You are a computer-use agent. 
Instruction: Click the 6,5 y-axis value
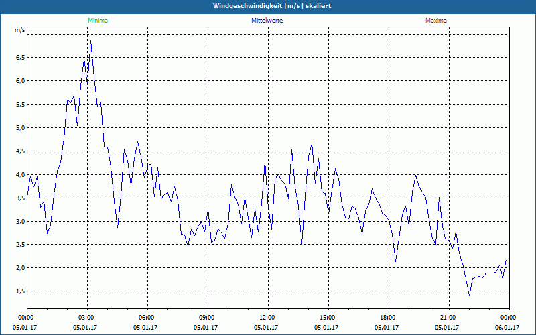[21, 58]
